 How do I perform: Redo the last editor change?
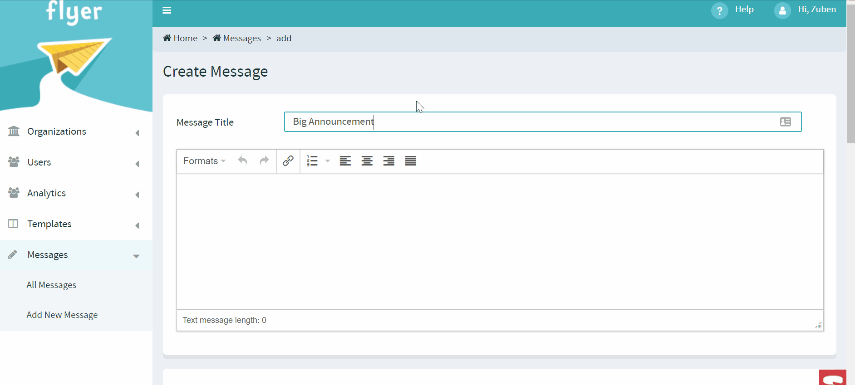click(264, 161)
